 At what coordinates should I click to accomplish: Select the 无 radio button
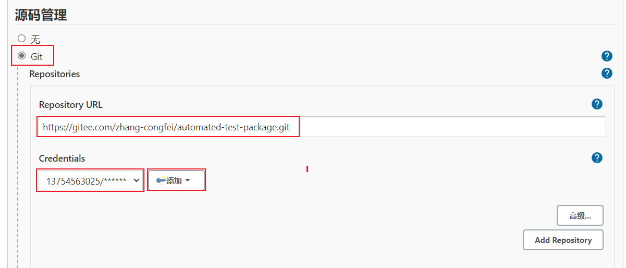[x=21, y=38]
